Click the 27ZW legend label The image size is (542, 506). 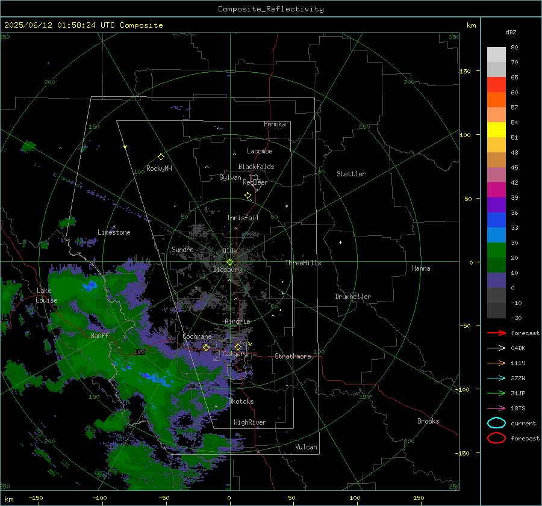click(x=518, y=378)
